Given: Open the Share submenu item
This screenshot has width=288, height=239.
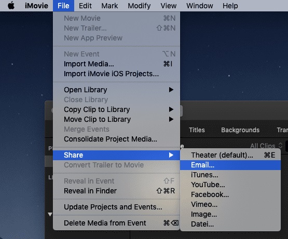Looking at the screenshot, I should pyautogui.click(x=116, y=155).
